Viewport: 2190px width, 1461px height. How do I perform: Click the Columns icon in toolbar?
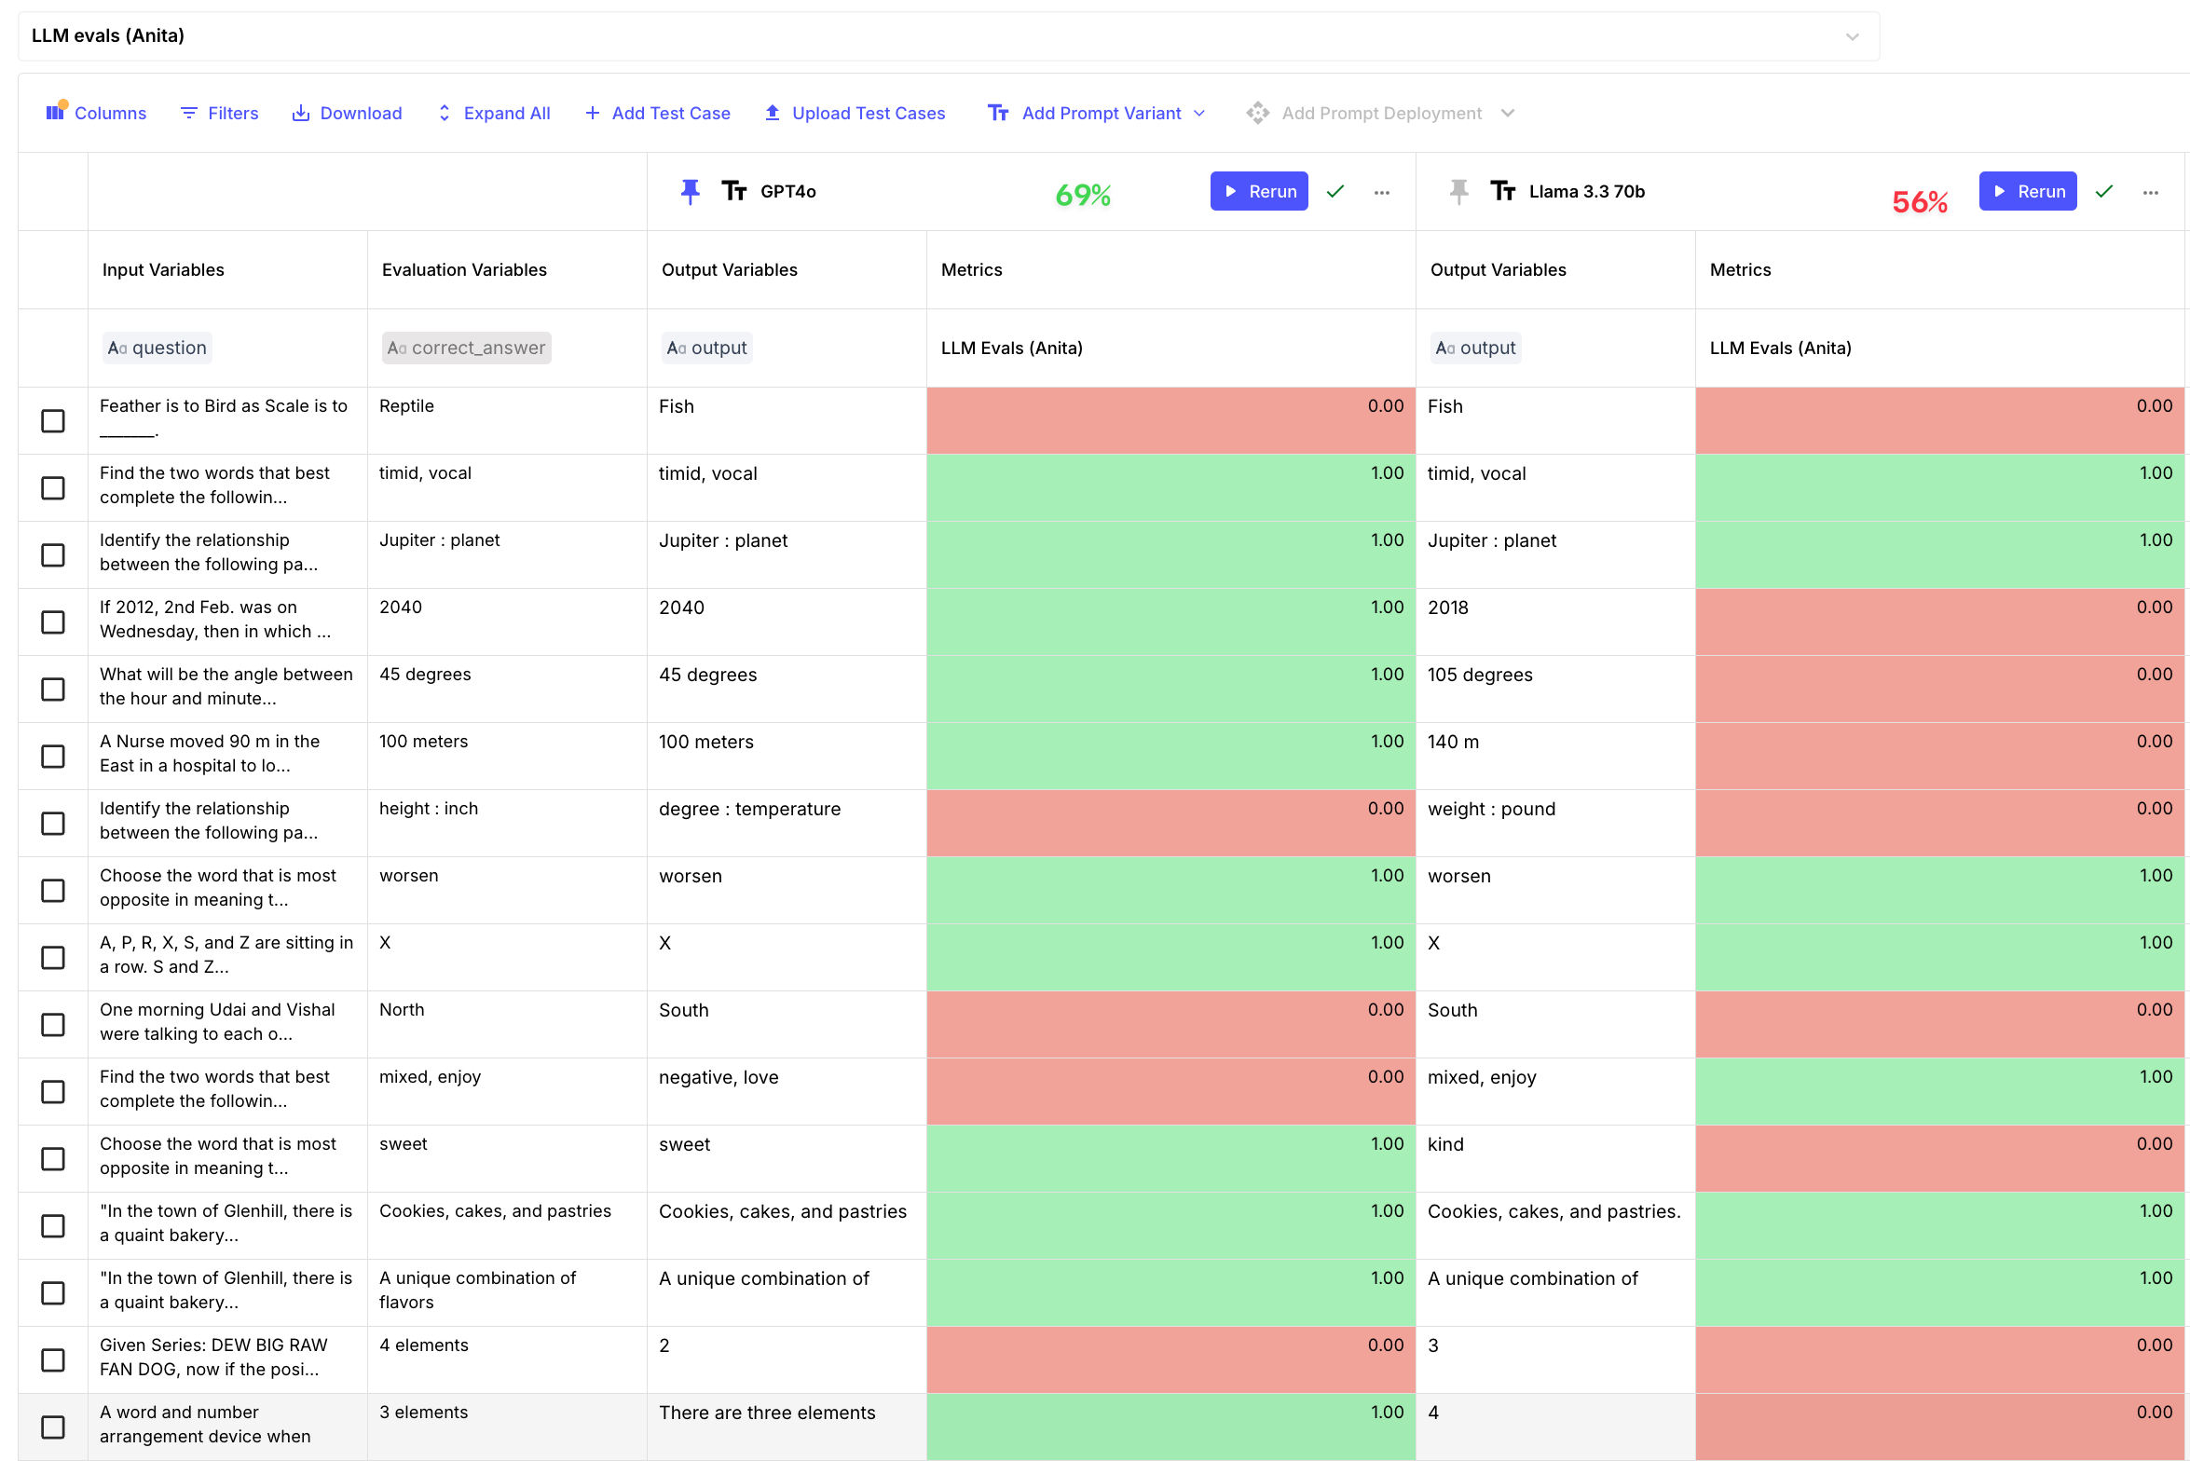tap(55, 113)
